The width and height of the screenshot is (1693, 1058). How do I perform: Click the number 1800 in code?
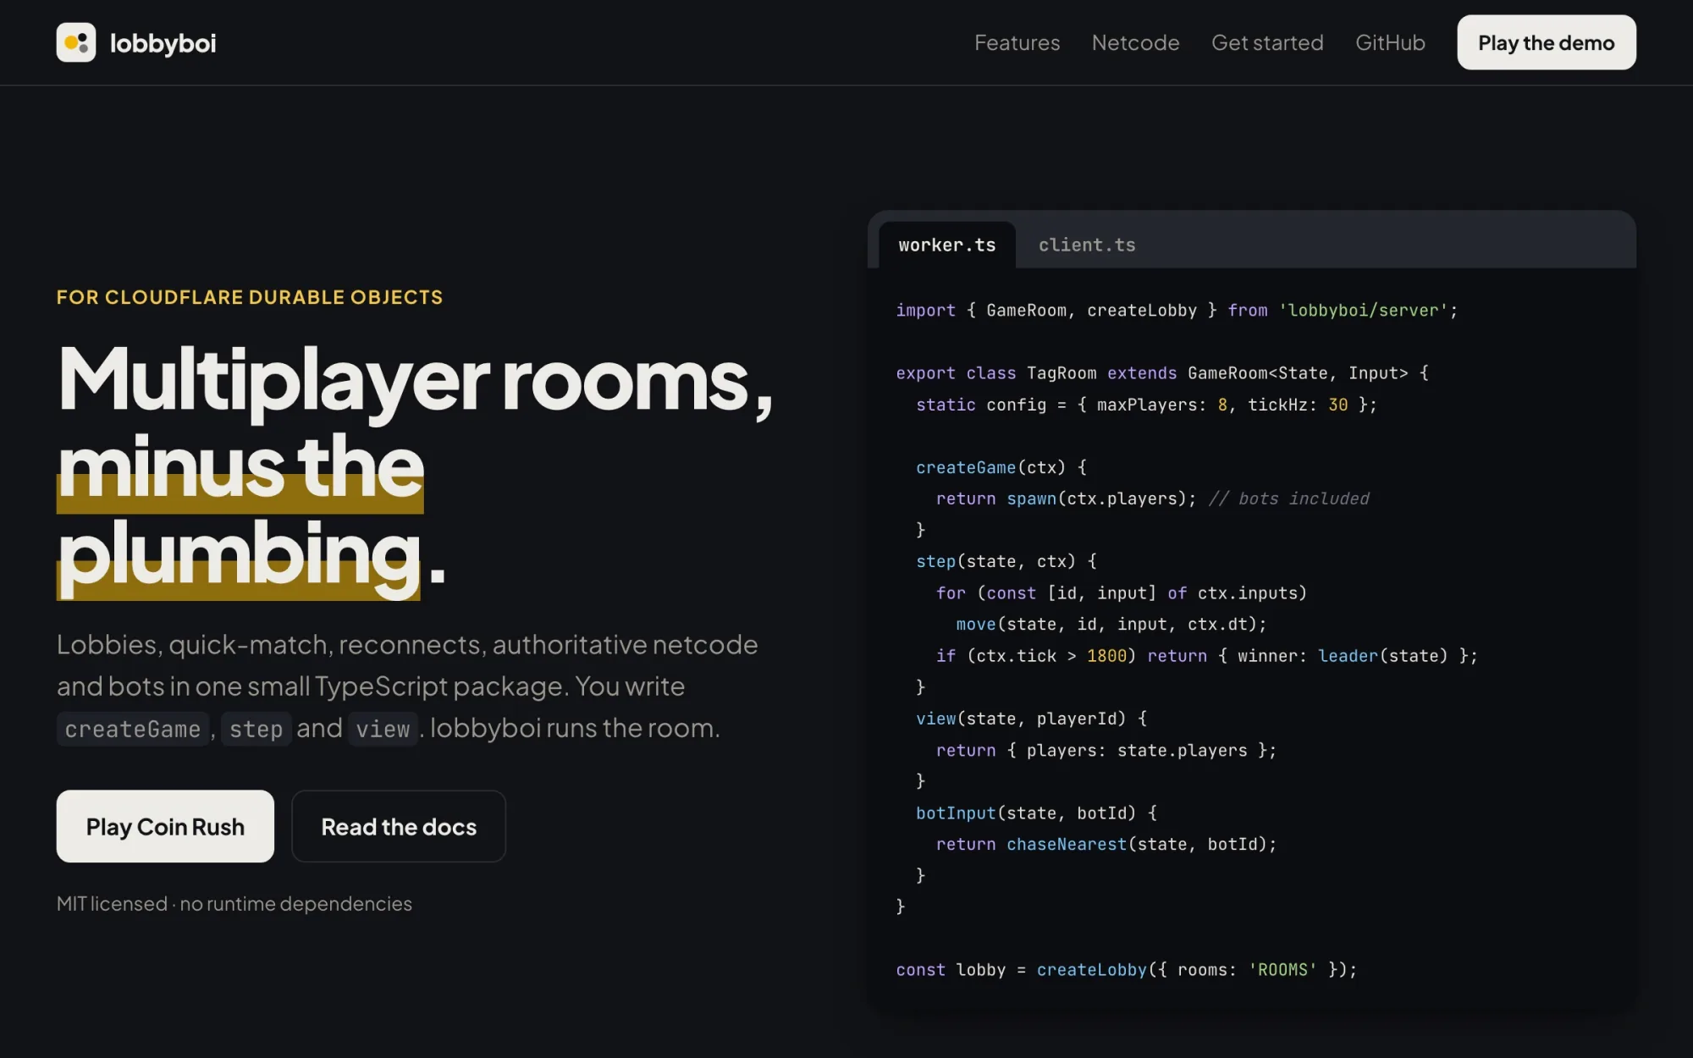1106,656
